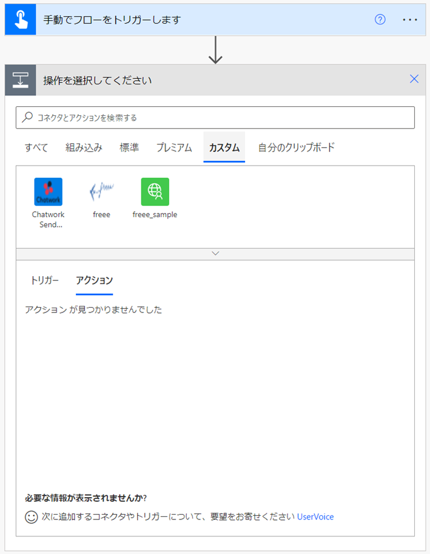This screenshot has width=430, height=554.
Task: Select the カスタム tab
Action: (x=224, y=147)
